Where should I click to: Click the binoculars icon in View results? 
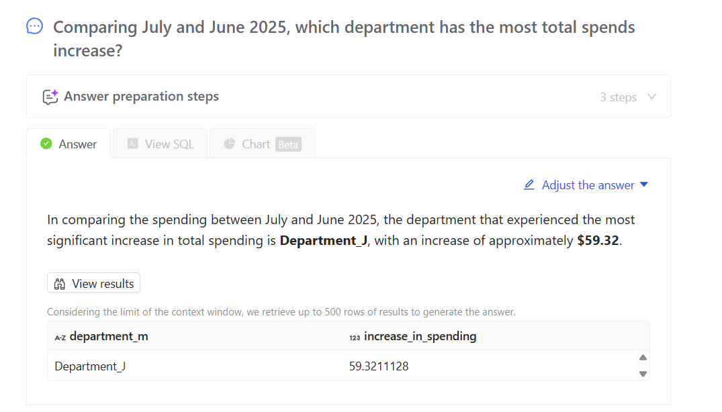pyautogui.click(x=59, y=284)
